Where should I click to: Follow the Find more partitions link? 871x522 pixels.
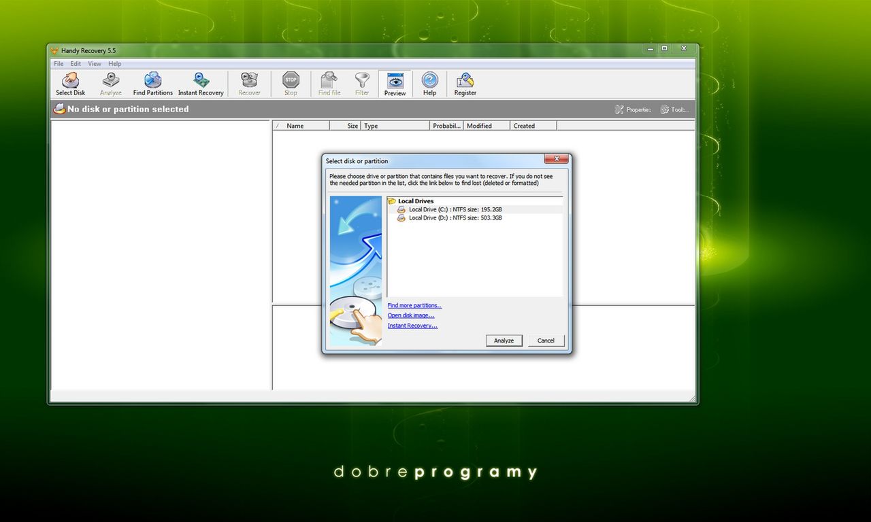coord(414,306)
